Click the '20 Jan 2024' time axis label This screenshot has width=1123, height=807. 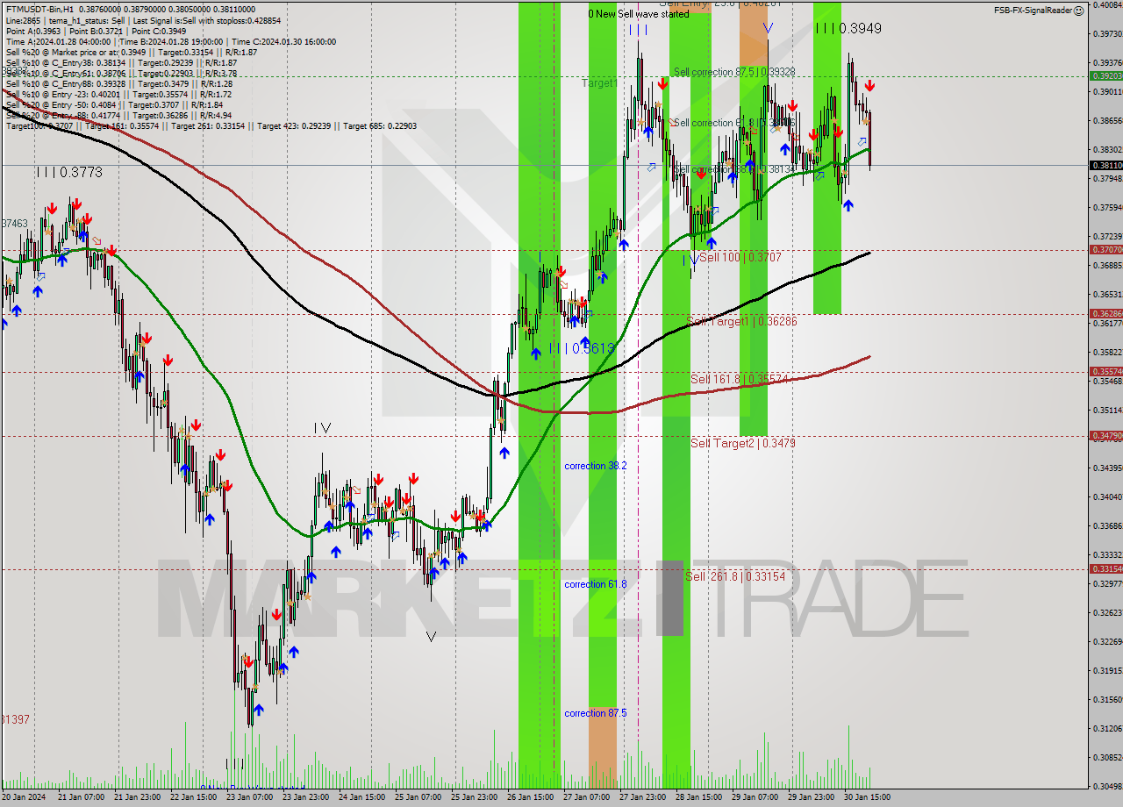[22, 797]
